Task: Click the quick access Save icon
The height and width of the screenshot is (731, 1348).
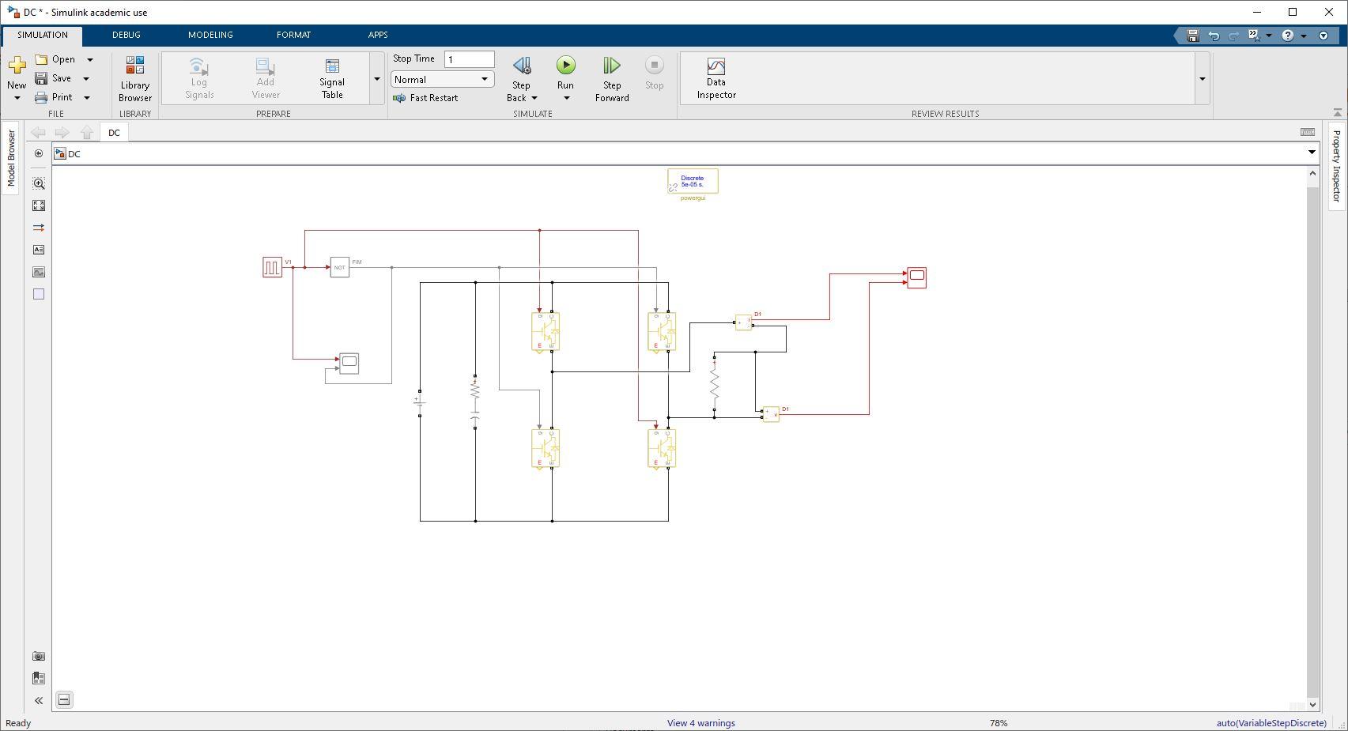Action: tap(1193, 36)
